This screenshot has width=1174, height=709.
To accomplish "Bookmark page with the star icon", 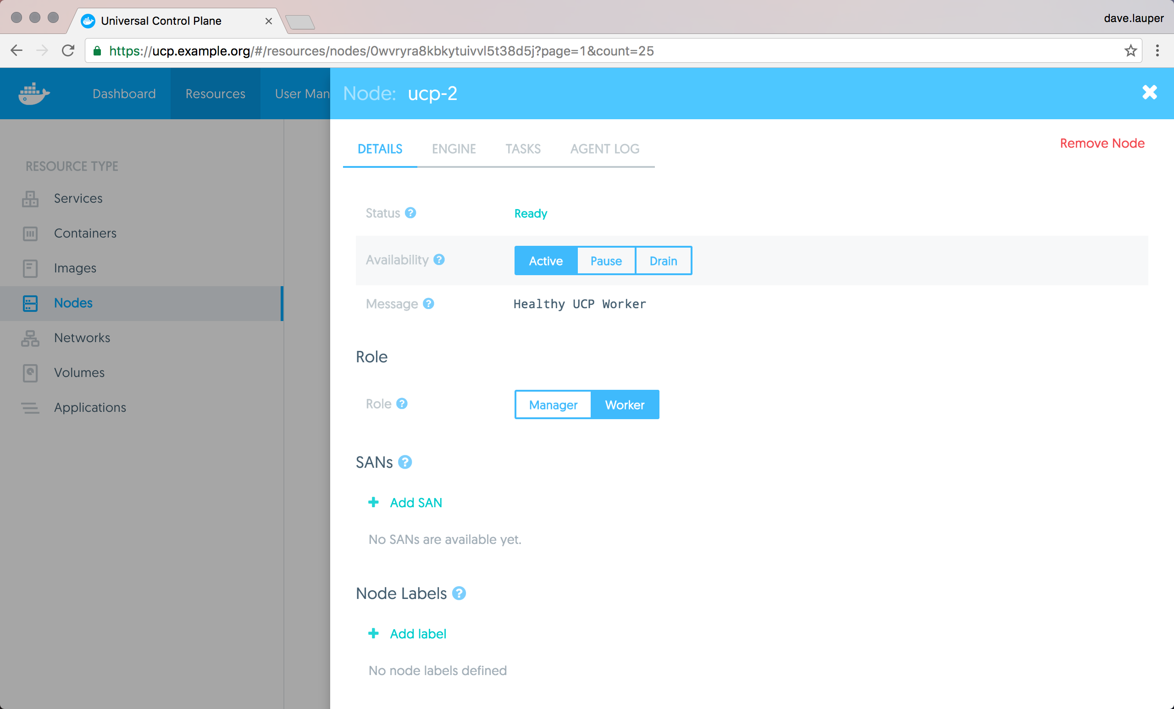I will click(x=1130, y=51).
